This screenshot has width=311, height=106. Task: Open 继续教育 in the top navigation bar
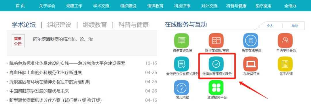[x=155, y=6]
